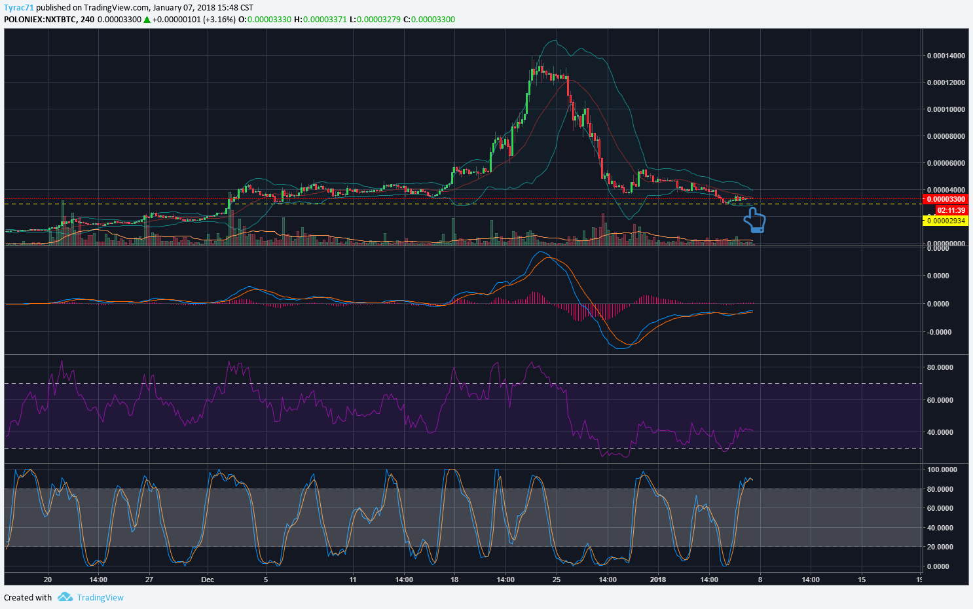The width and height of the screenshot is (973, 609).
Task: Click the 0.00006000 price axis label
Action: tap(945, 163)
